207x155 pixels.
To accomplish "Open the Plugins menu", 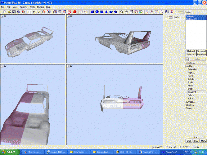I will (x=40, y=7).
